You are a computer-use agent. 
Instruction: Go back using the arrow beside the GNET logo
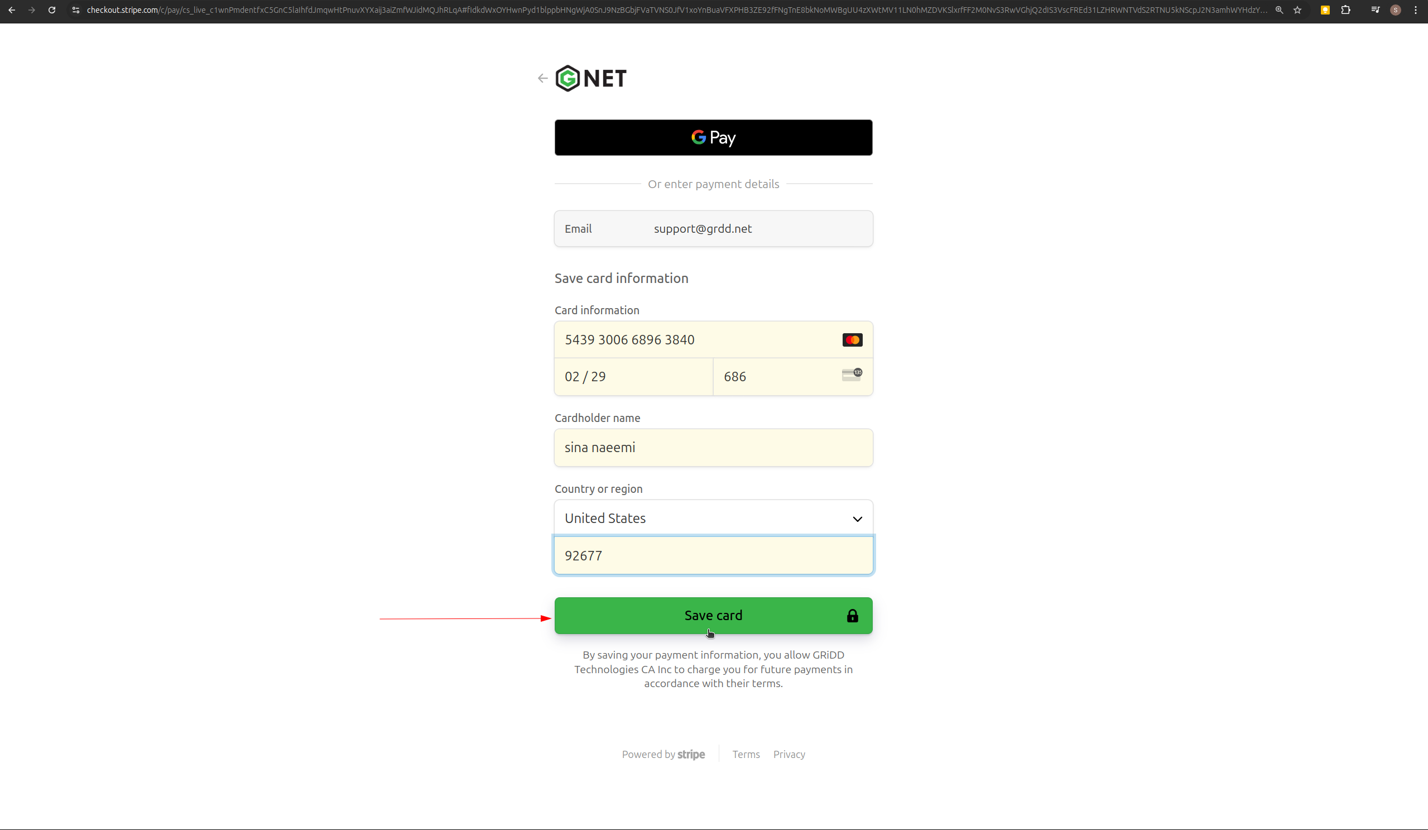click(542, 78)
